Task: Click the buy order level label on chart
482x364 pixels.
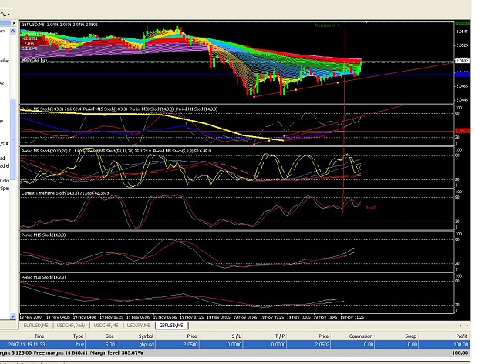Action: [x=34, y=61]
